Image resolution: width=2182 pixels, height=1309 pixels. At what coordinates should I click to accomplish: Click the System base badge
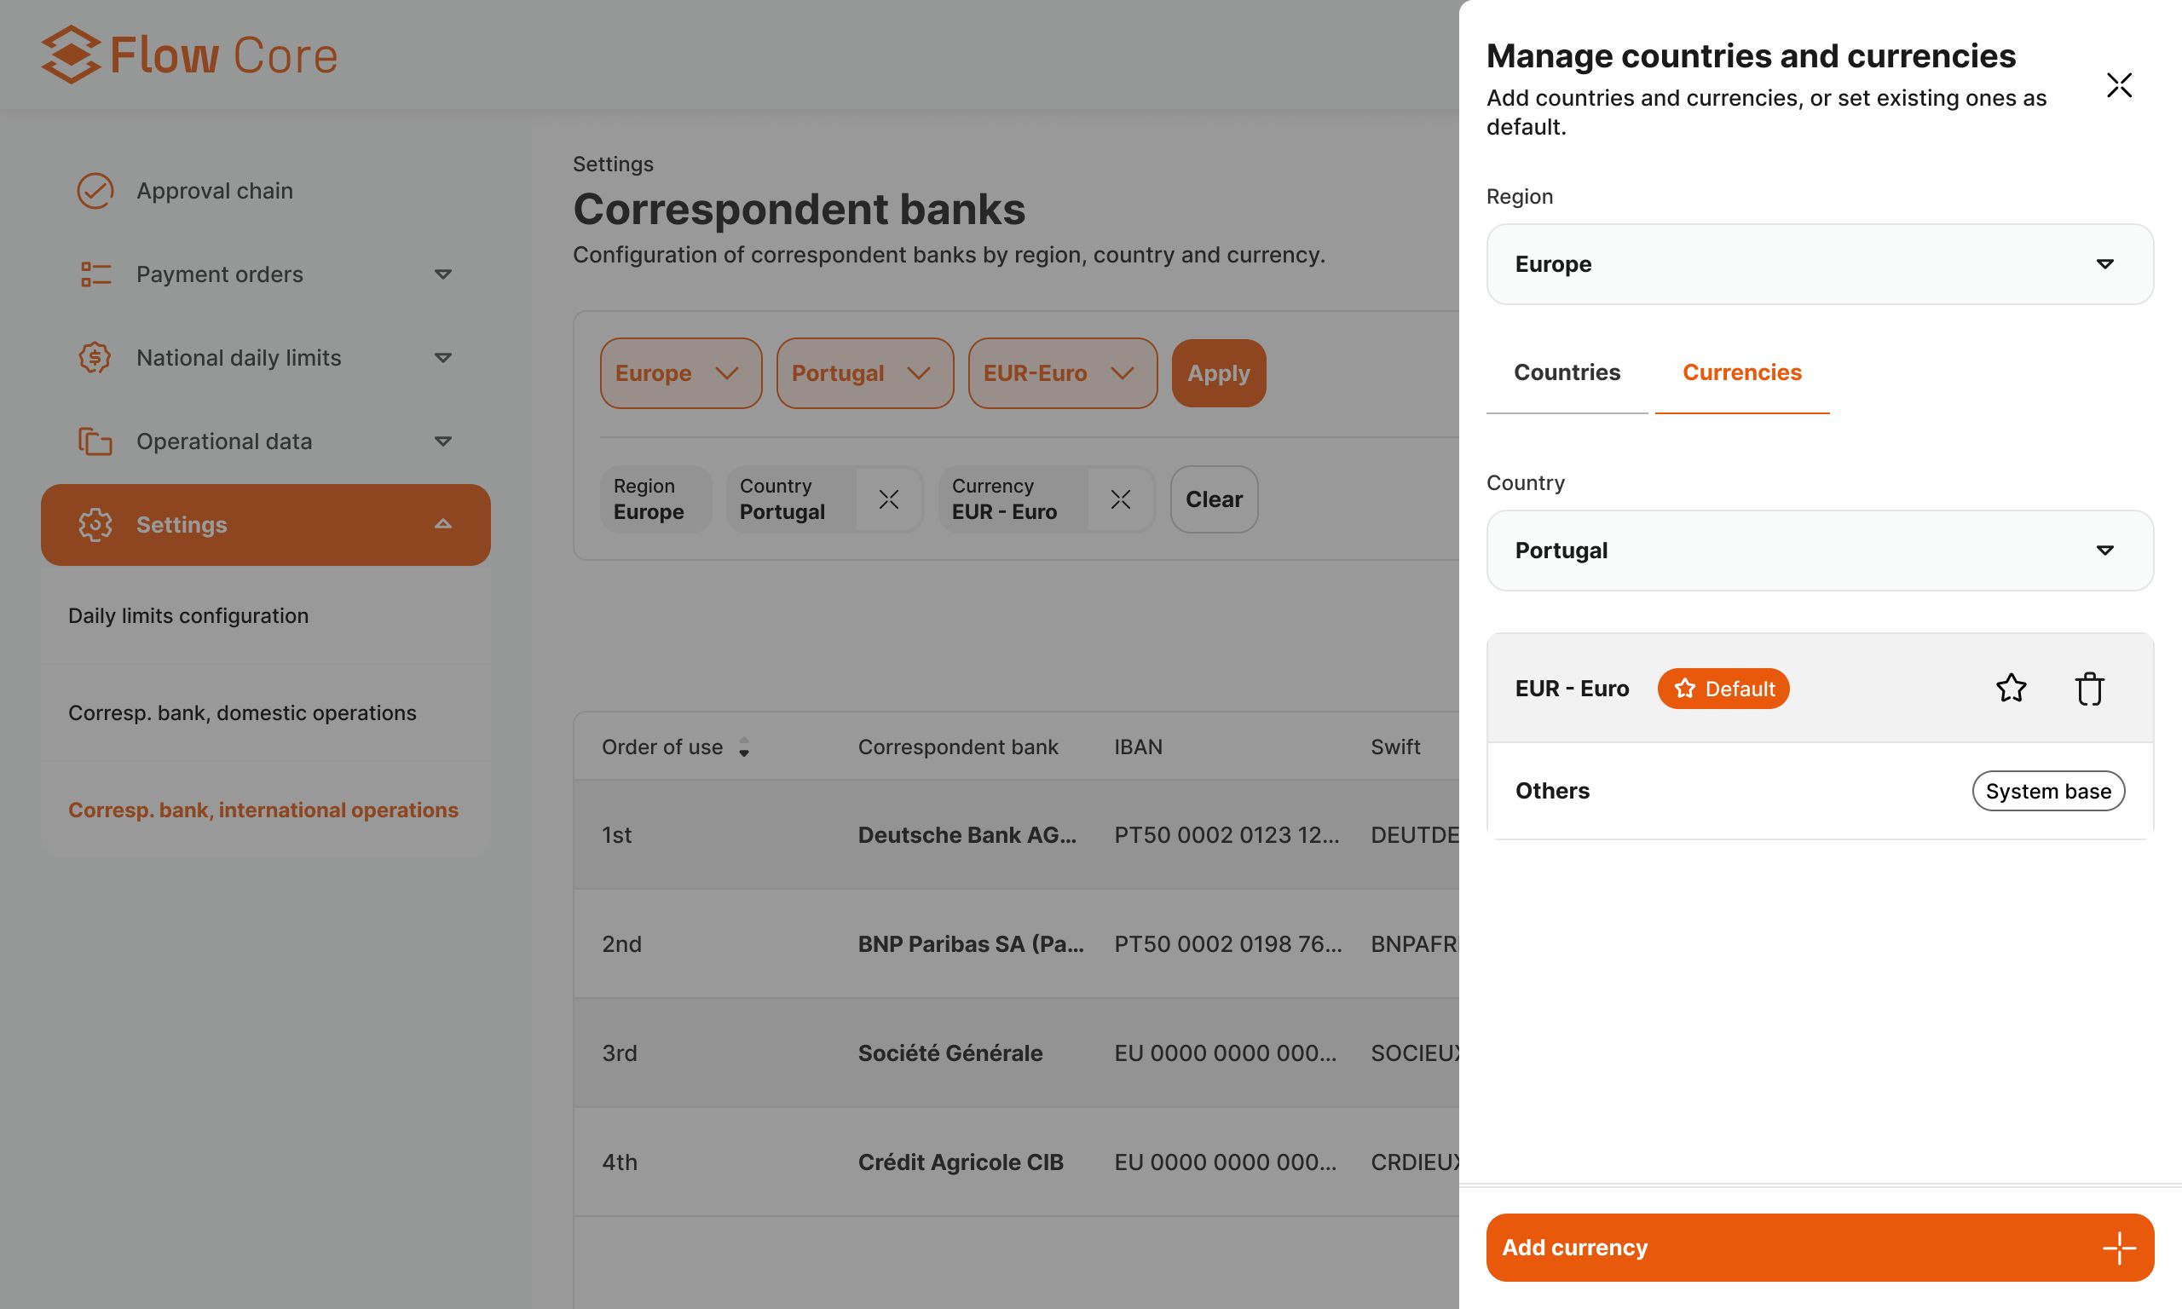2048,791
